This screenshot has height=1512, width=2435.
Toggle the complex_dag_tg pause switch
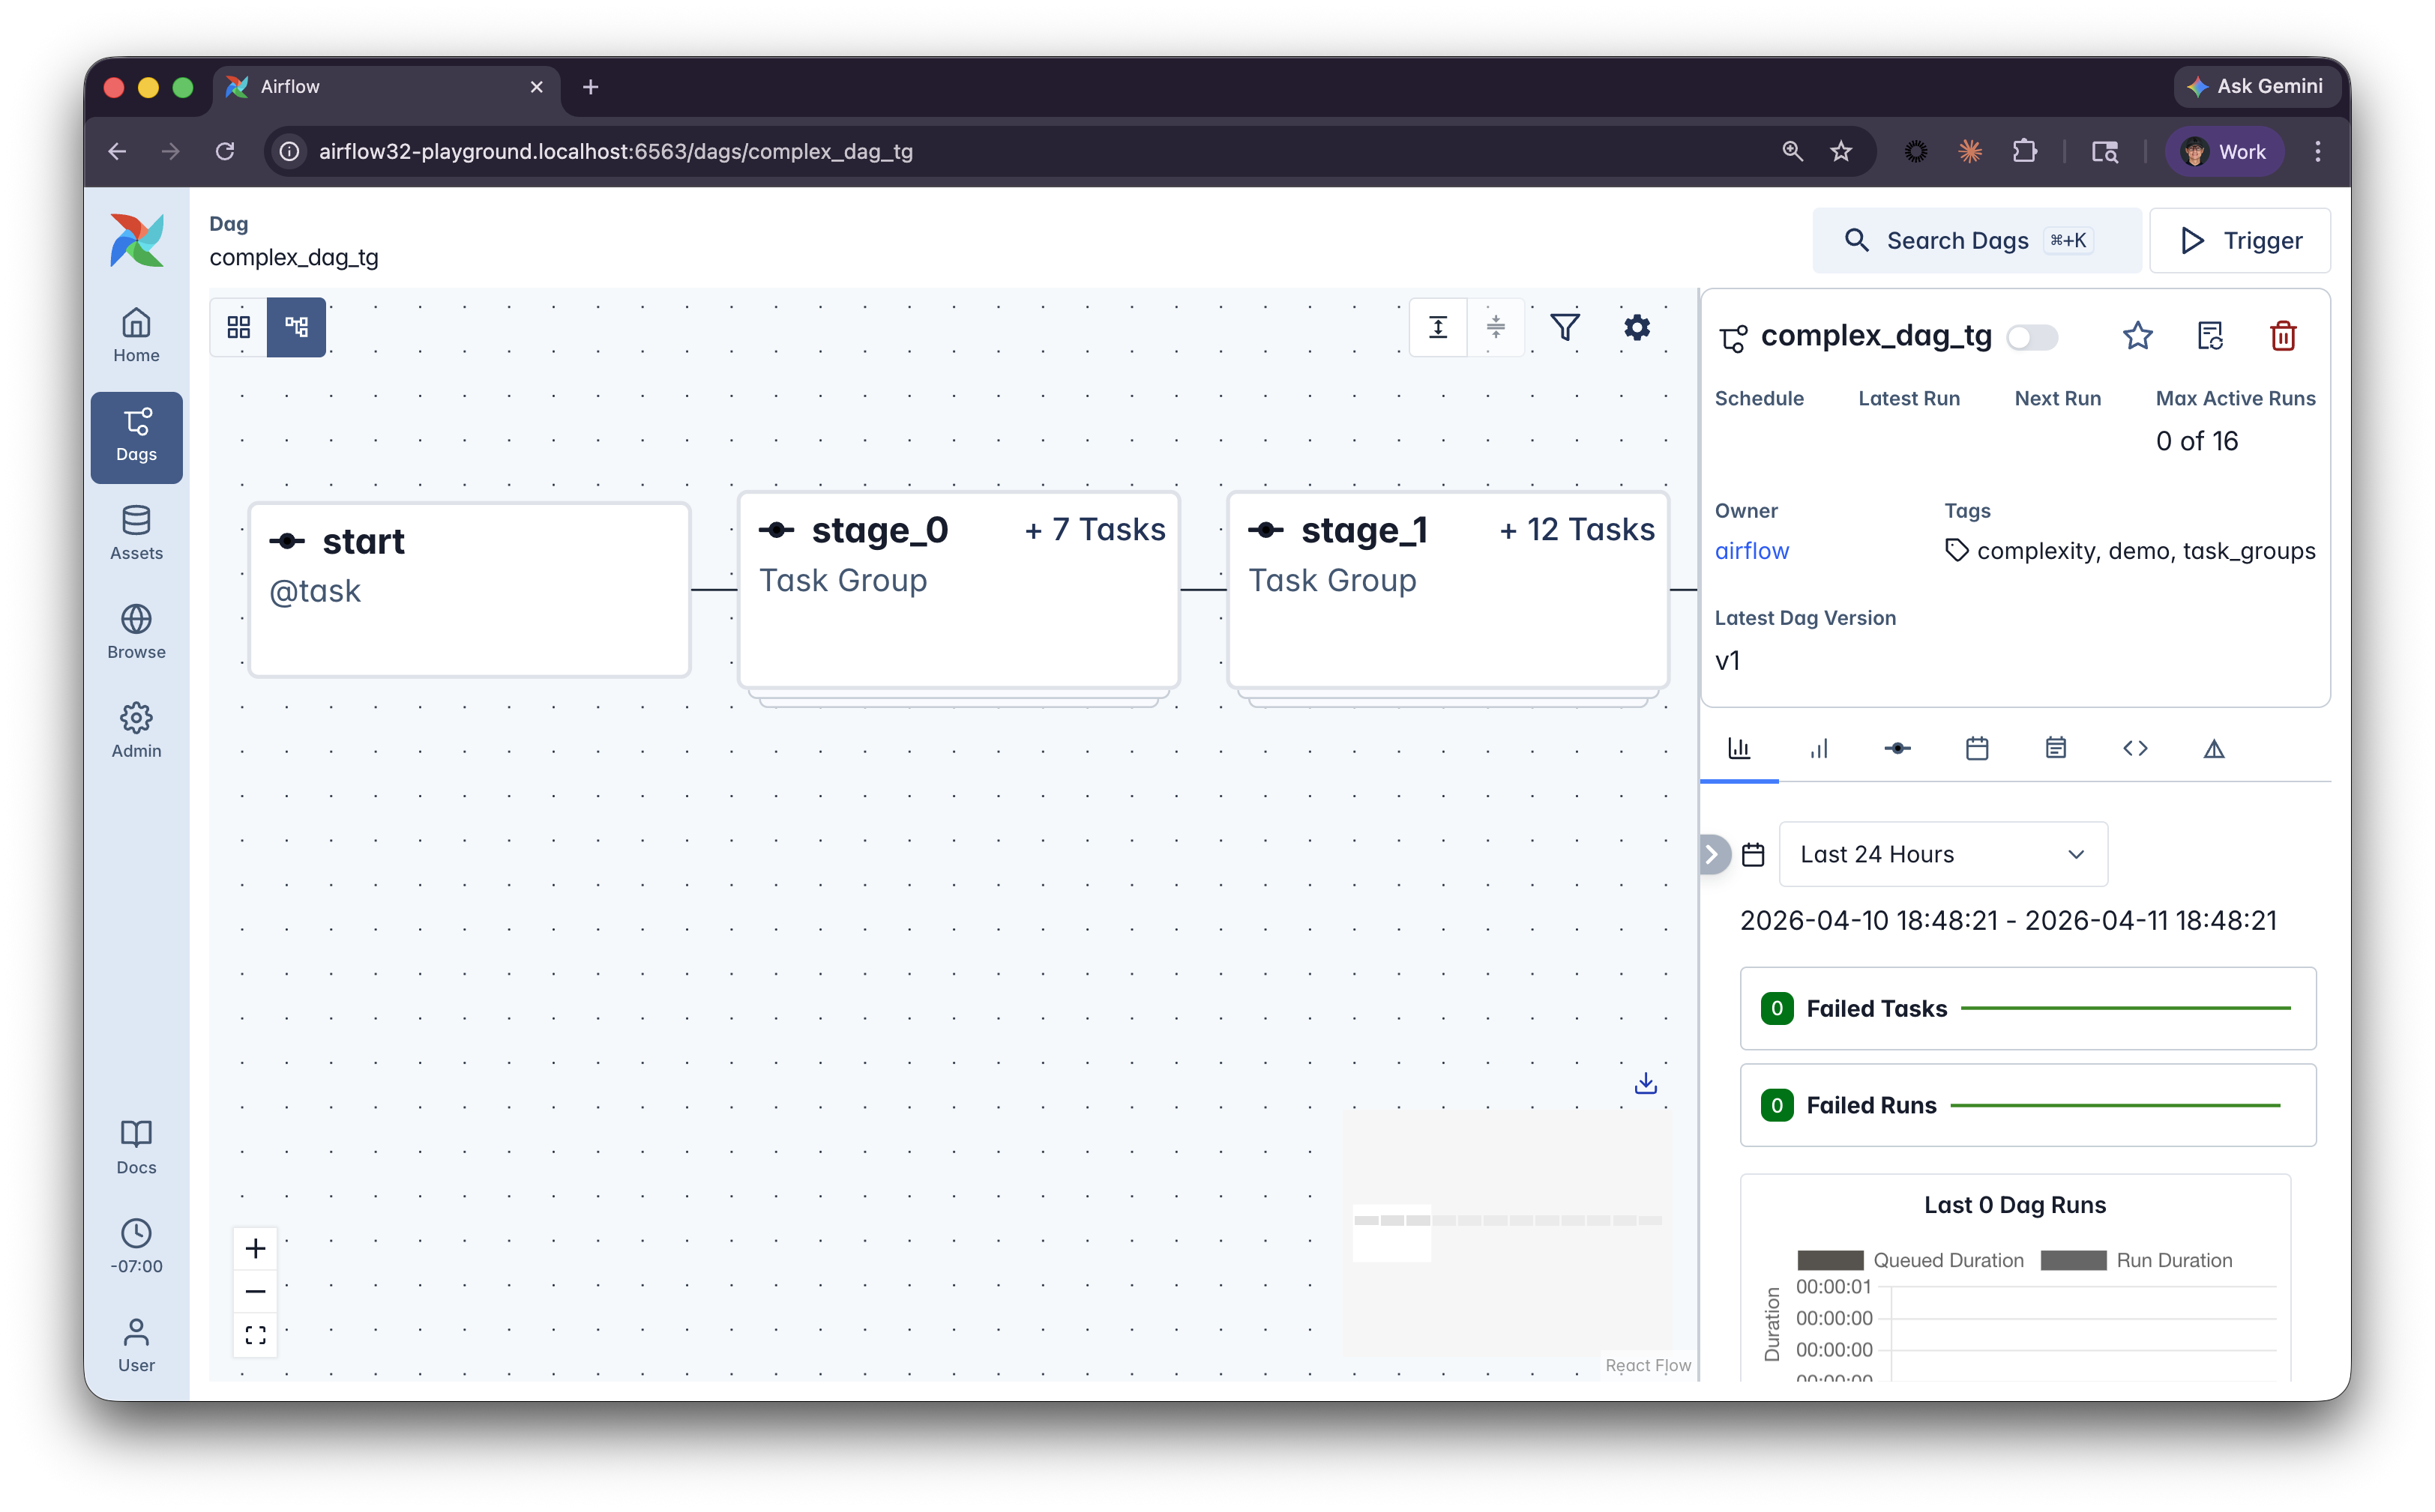2032,337
